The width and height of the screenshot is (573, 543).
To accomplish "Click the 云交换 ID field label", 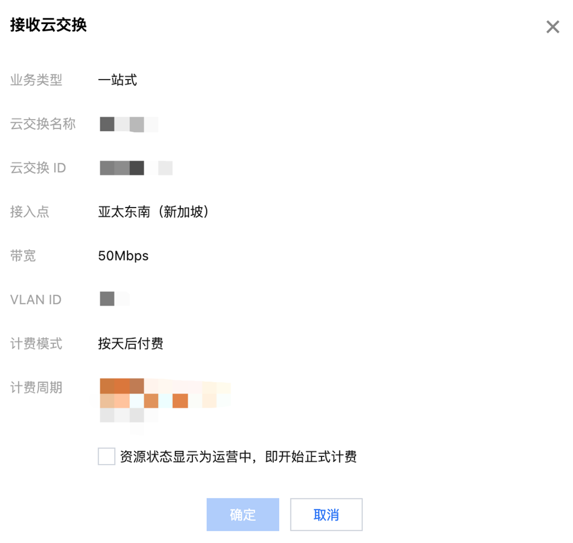I will pos(38,168).
